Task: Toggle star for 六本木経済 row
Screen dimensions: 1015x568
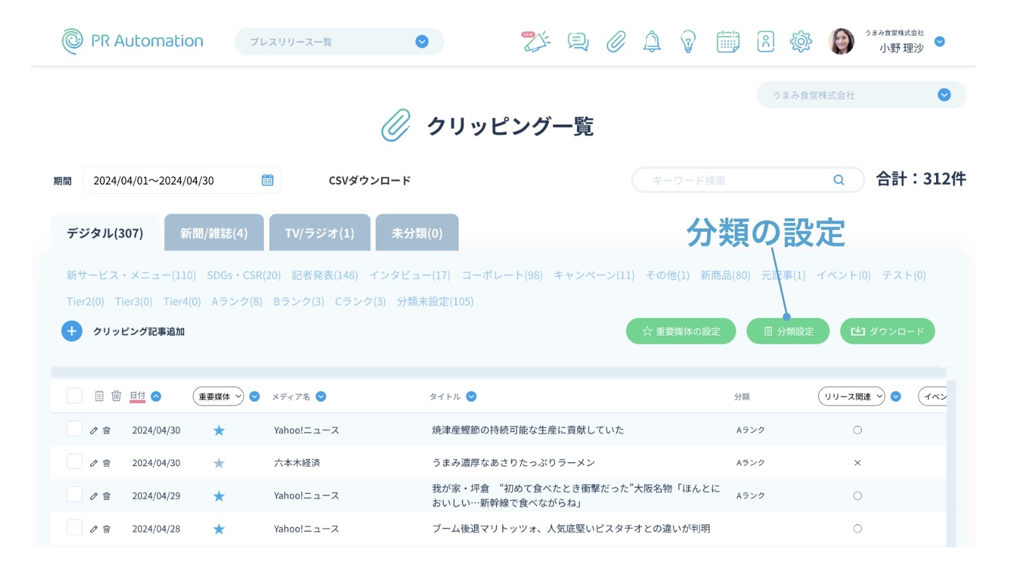Action: pos(219,464)
